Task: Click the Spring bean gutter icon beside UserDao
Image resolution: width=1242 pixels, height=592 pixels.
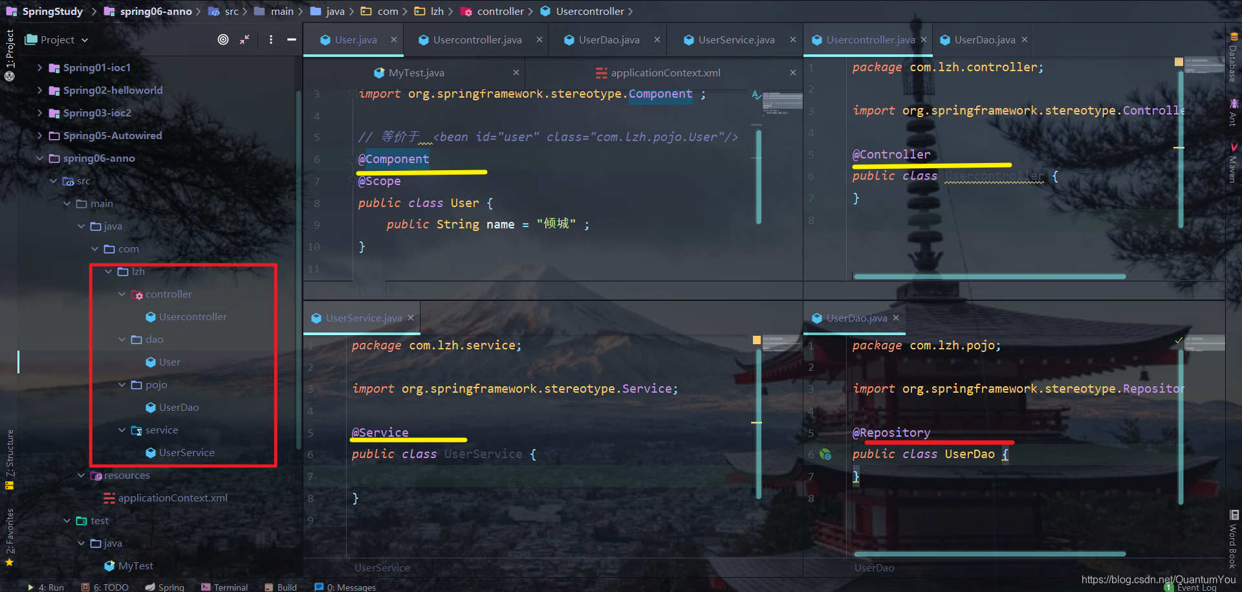Action: pos(825,454)
